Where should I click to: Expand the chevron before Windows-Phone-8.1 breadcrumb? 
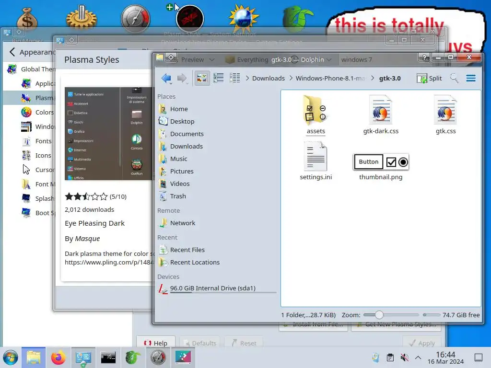click(291, 78)
